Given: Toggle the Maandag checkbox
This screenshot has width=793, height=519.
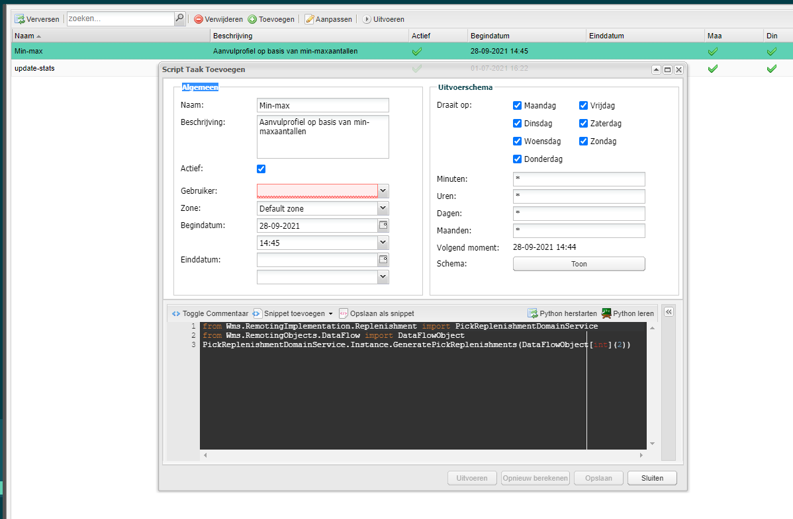Looking at the screenshot, I should 518,105.
